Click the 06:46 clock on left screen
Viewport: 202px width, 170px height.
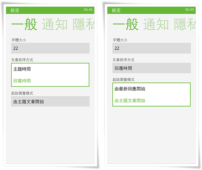[x=88, y=9]
